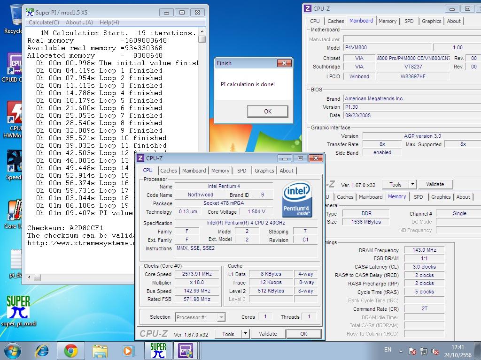Open the network tray icon
This screenshot has width=481, height=360.
[x=424, y=351]
